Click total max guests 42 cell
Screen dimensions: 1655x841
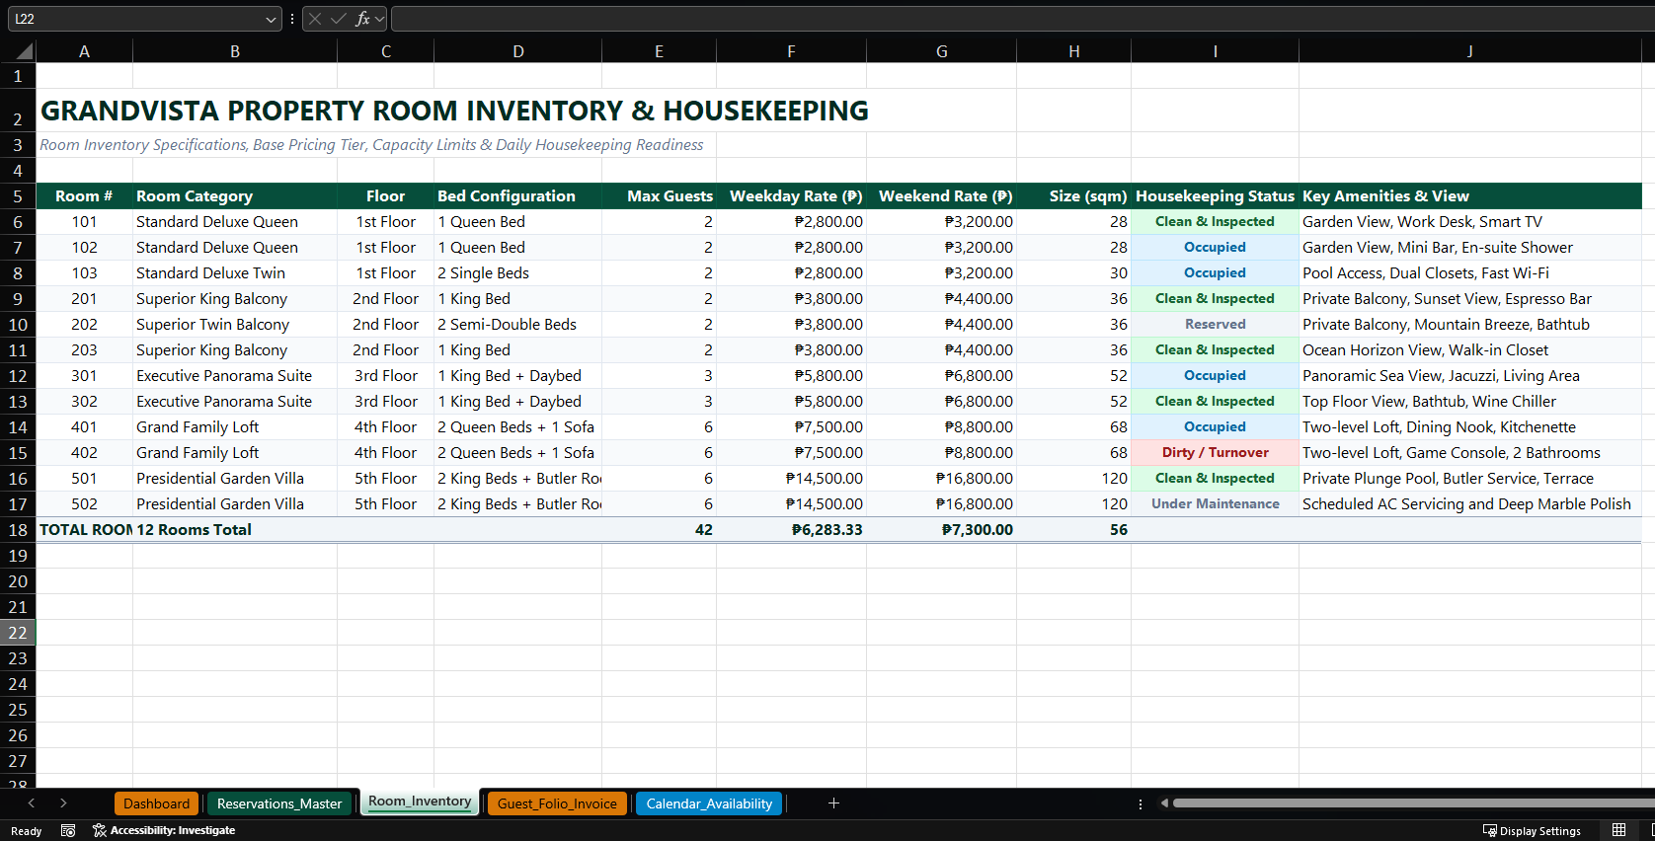click(x=660, y=530)
